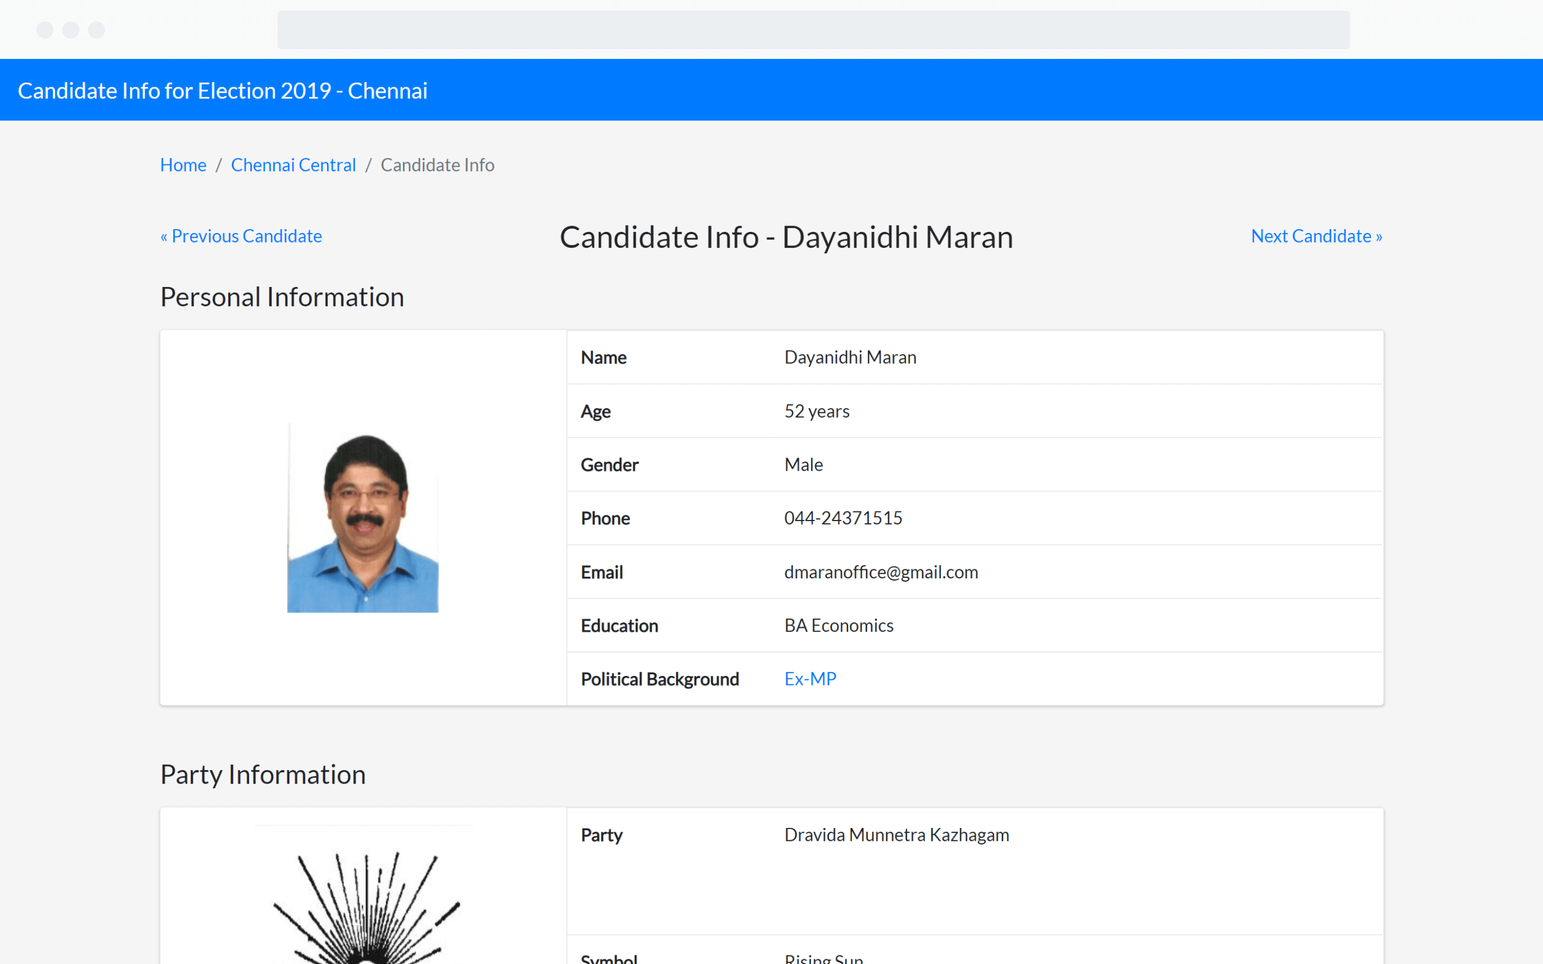Image resolution: width=1543 pixels, height=964 pixels.
Task: Click the third window control dot
Action: point(96,30)
